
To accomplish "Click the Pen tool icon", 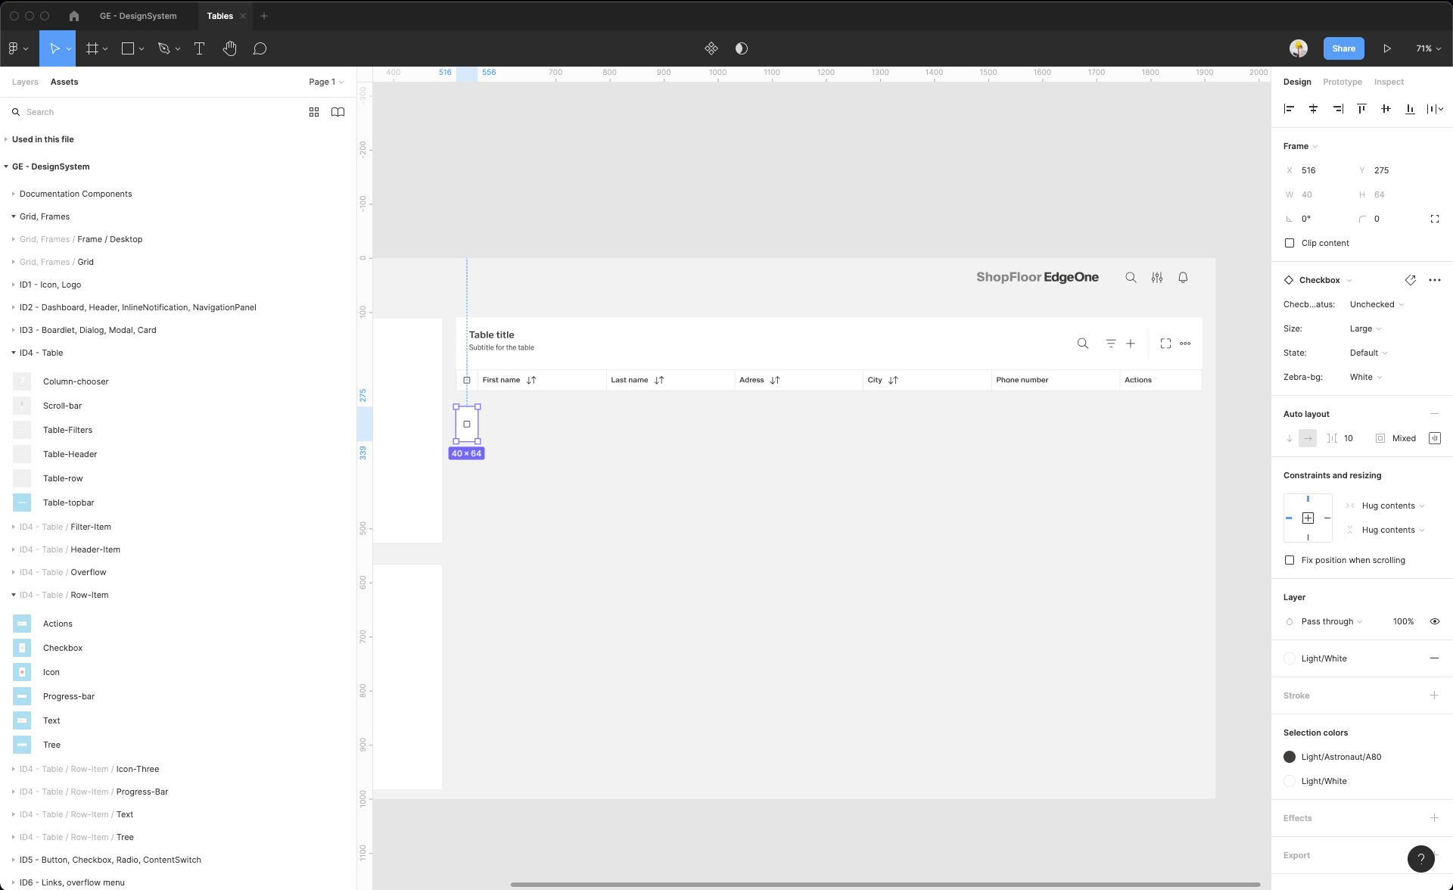I will (x=163, y=48).
